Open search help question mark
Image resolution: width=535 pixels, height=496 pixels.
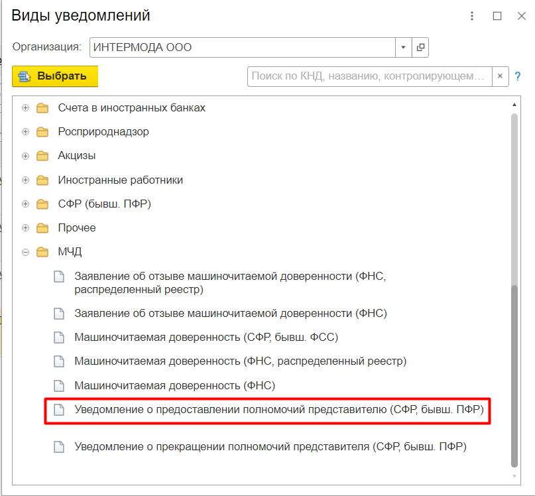(518, 76)
